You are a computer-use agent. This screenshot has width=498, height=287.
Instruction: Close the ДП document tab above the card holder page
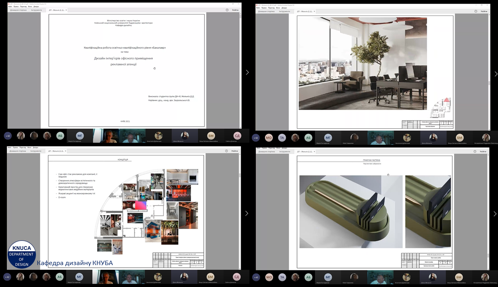(x=314, y=151)
